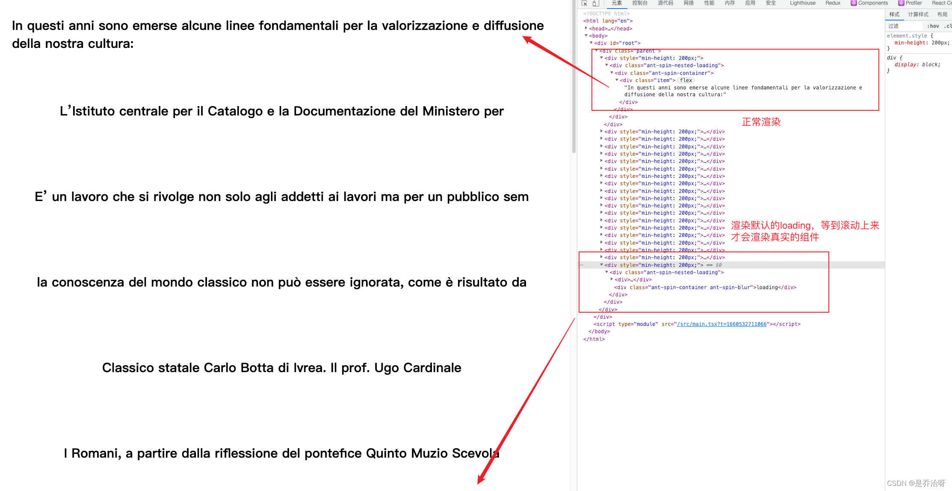This screenshot has height=491, width=952.
Task: Collapse the div id root node
Action: 591,43
